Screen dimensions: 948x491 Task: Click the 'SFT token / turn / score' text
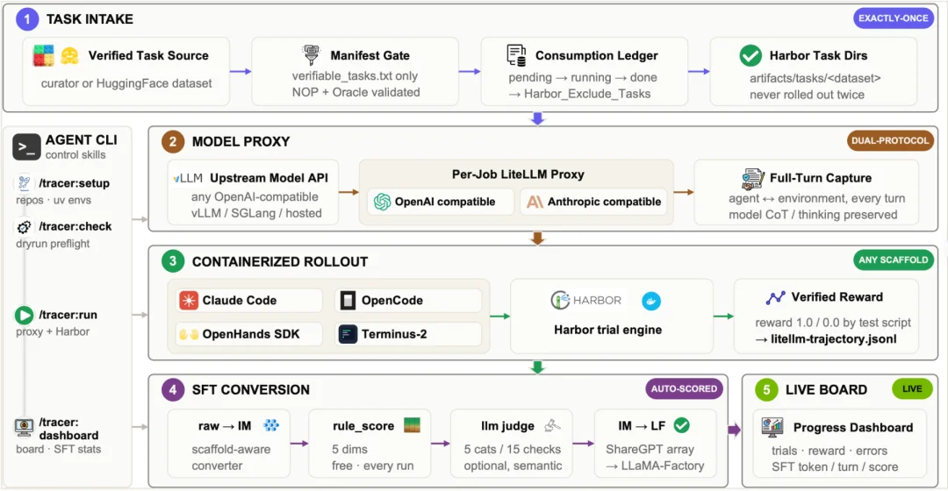(x=835, y=466)
